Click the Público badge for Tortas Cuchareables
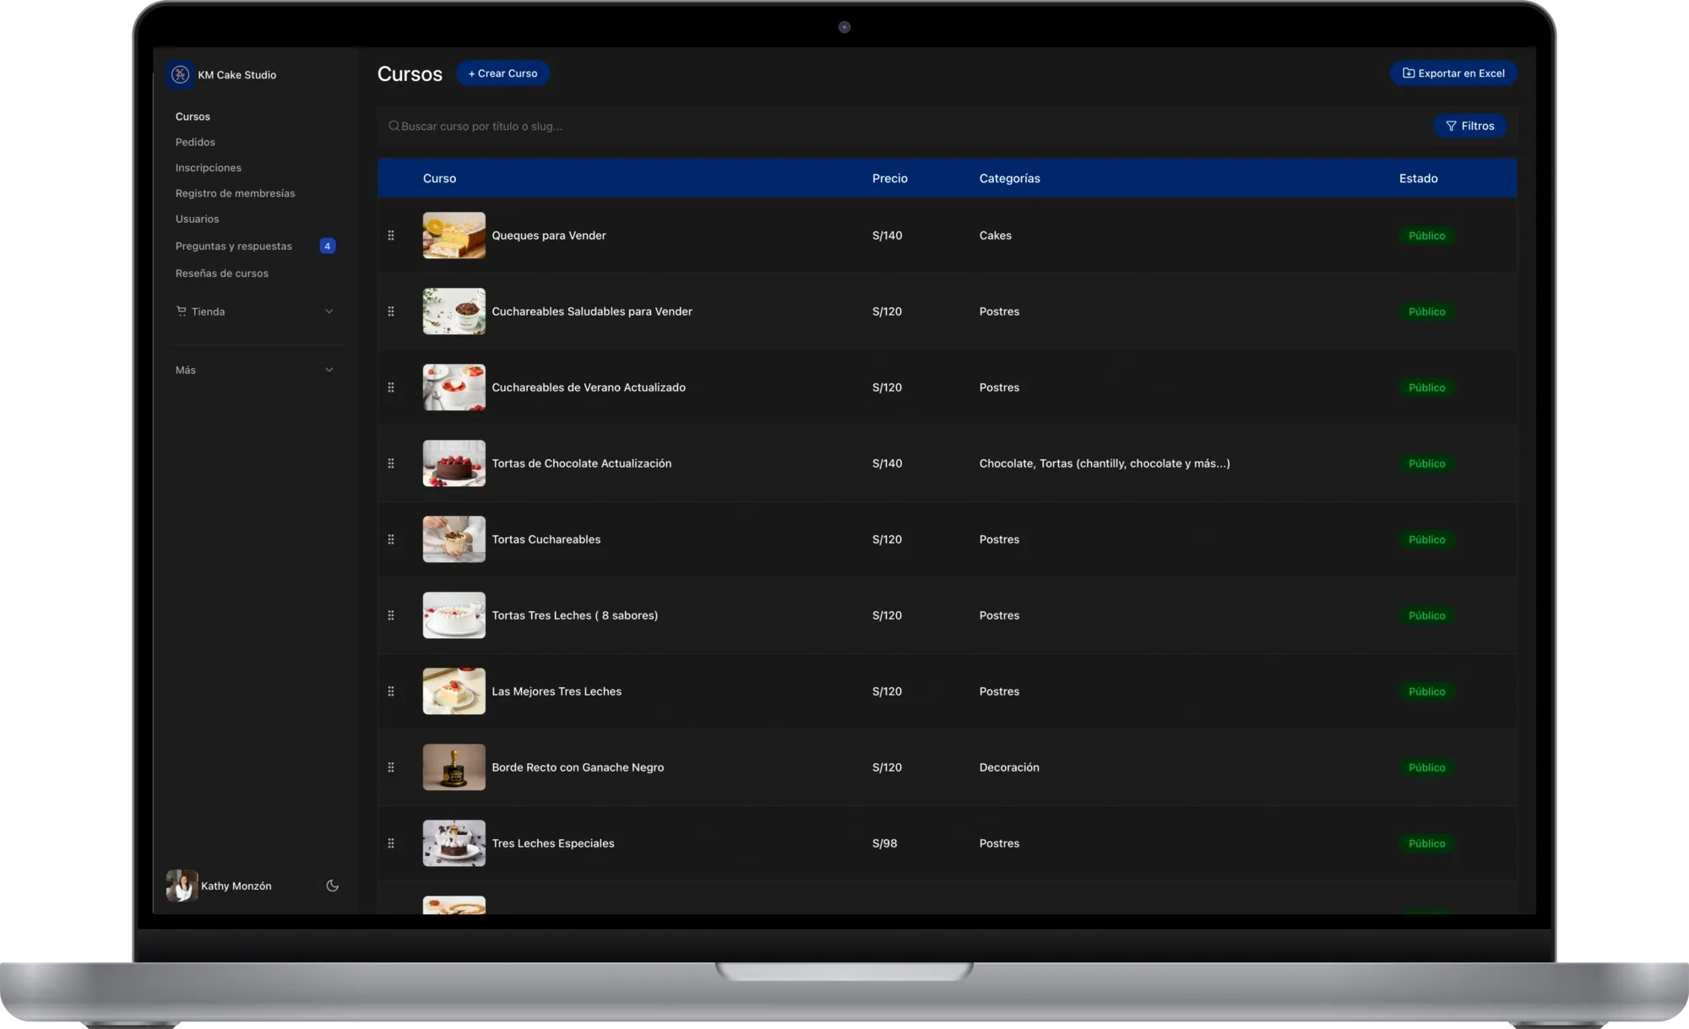1689x1029 pixels. point(1426,539)
